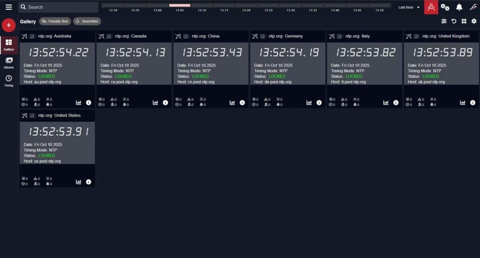Open Albums from the sidebar

8,62
